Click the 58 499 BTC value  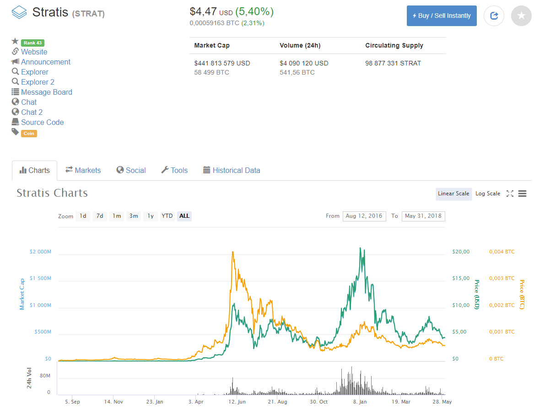pos(211,73)
